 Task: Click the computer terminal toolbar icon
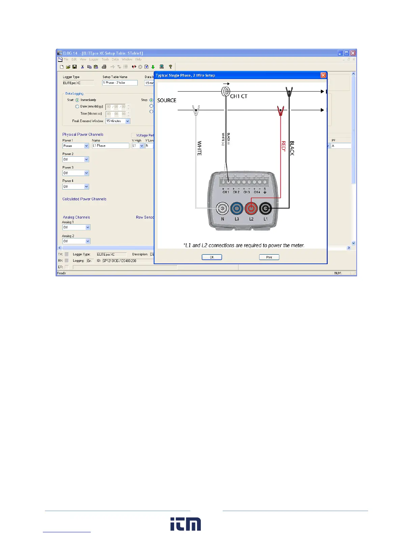[x=162, y=67]
